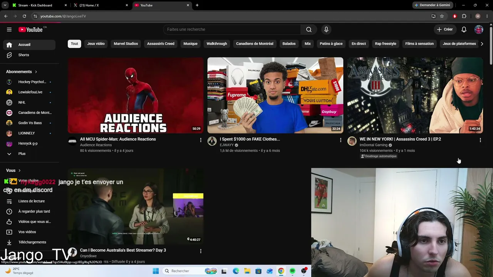The height and width of the screenshot is (277, 493).
Task: Select the Marvel Studios filter chip
Action: [x=126, y=44]
